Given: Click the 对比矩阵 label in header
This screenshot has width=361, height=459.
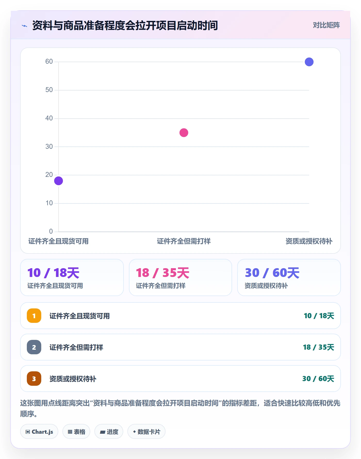Looking at the screenshot, I should coord(326,25).
